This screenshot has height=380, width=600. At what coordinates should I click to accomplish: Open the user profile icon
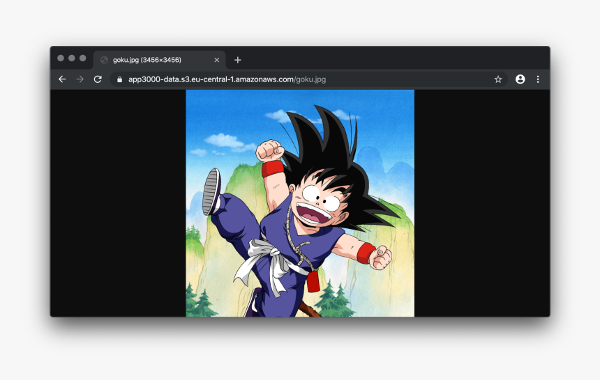pos(520,79)
